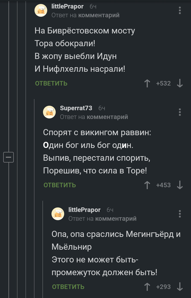
Task: Go to parent via top 'Ответ на комментарий'
Action: [x=85, y=15]
